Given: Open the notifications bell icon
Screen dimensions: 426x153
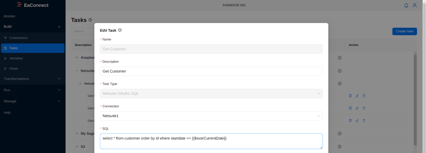Looking at the screenshot, I should pos(406,5).
